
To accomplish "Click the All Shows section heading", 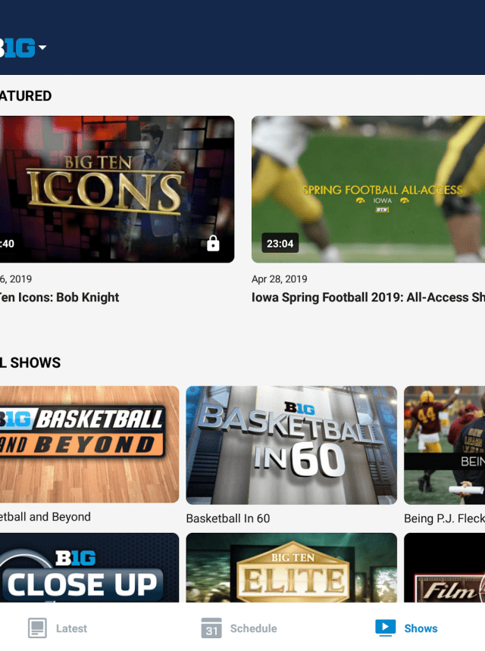I will click(30, 363).
